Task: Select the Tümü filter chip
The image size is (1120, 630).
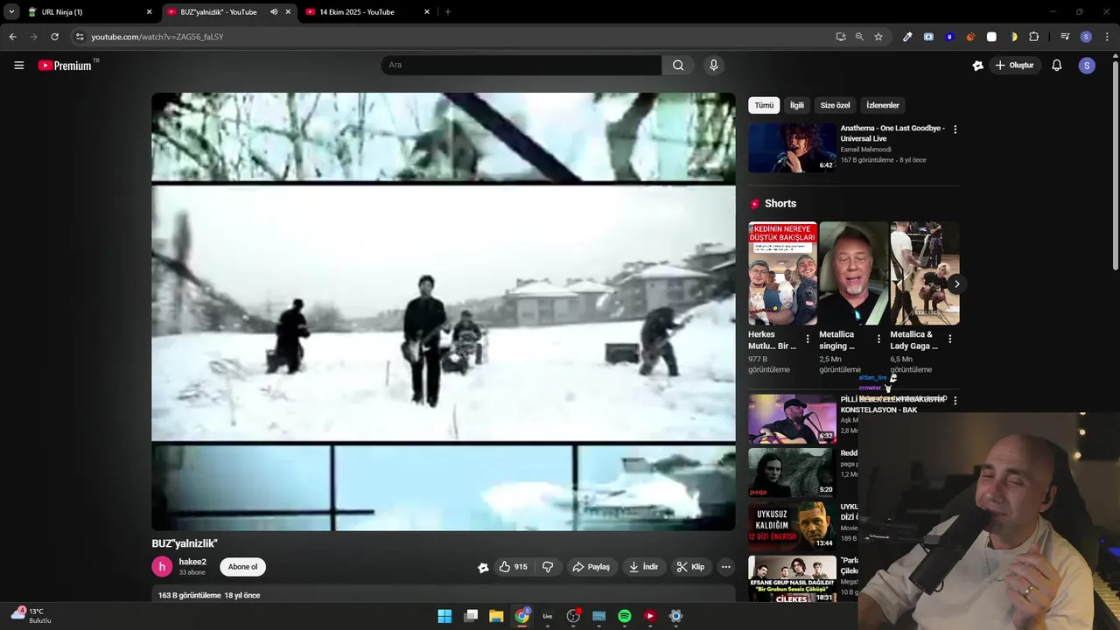Action: click(x=764, y=105)
